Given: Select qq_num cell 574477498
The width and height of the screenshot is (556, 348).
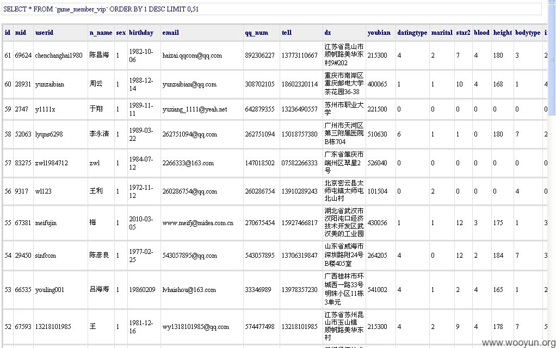Looking at the screenshot, I should (x=260, y=327).
